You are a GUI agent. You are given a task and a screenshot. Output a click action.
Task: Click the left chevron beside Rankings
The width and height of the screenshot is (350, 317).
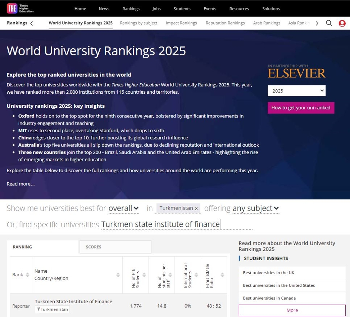[x=32, y=23]
